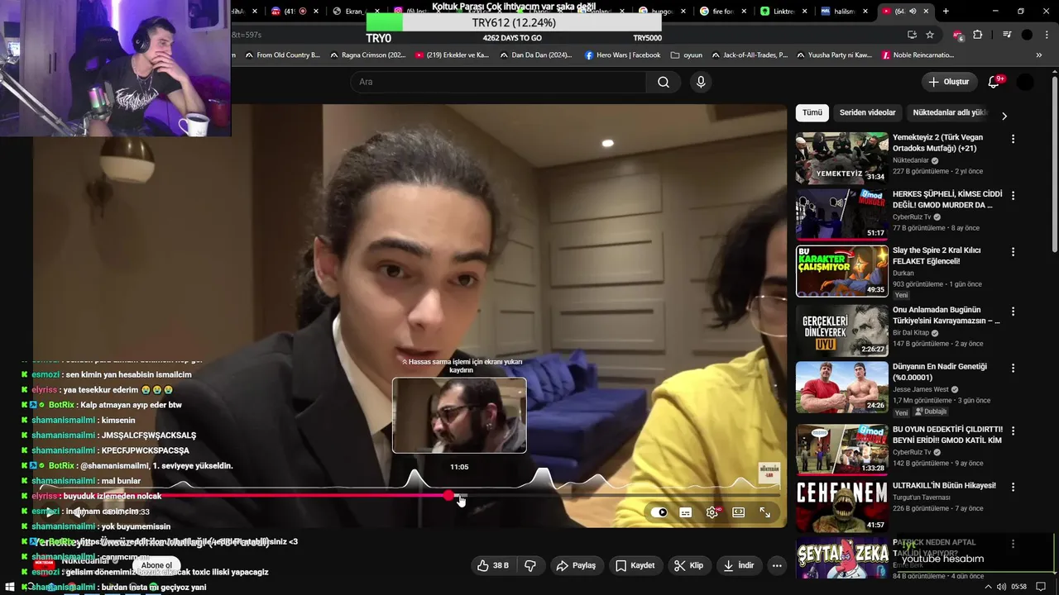Image resolution: width=1059 pixels, height=595 pixels.
Task: Open YouTube notifications bell
Action: point(994,82)
